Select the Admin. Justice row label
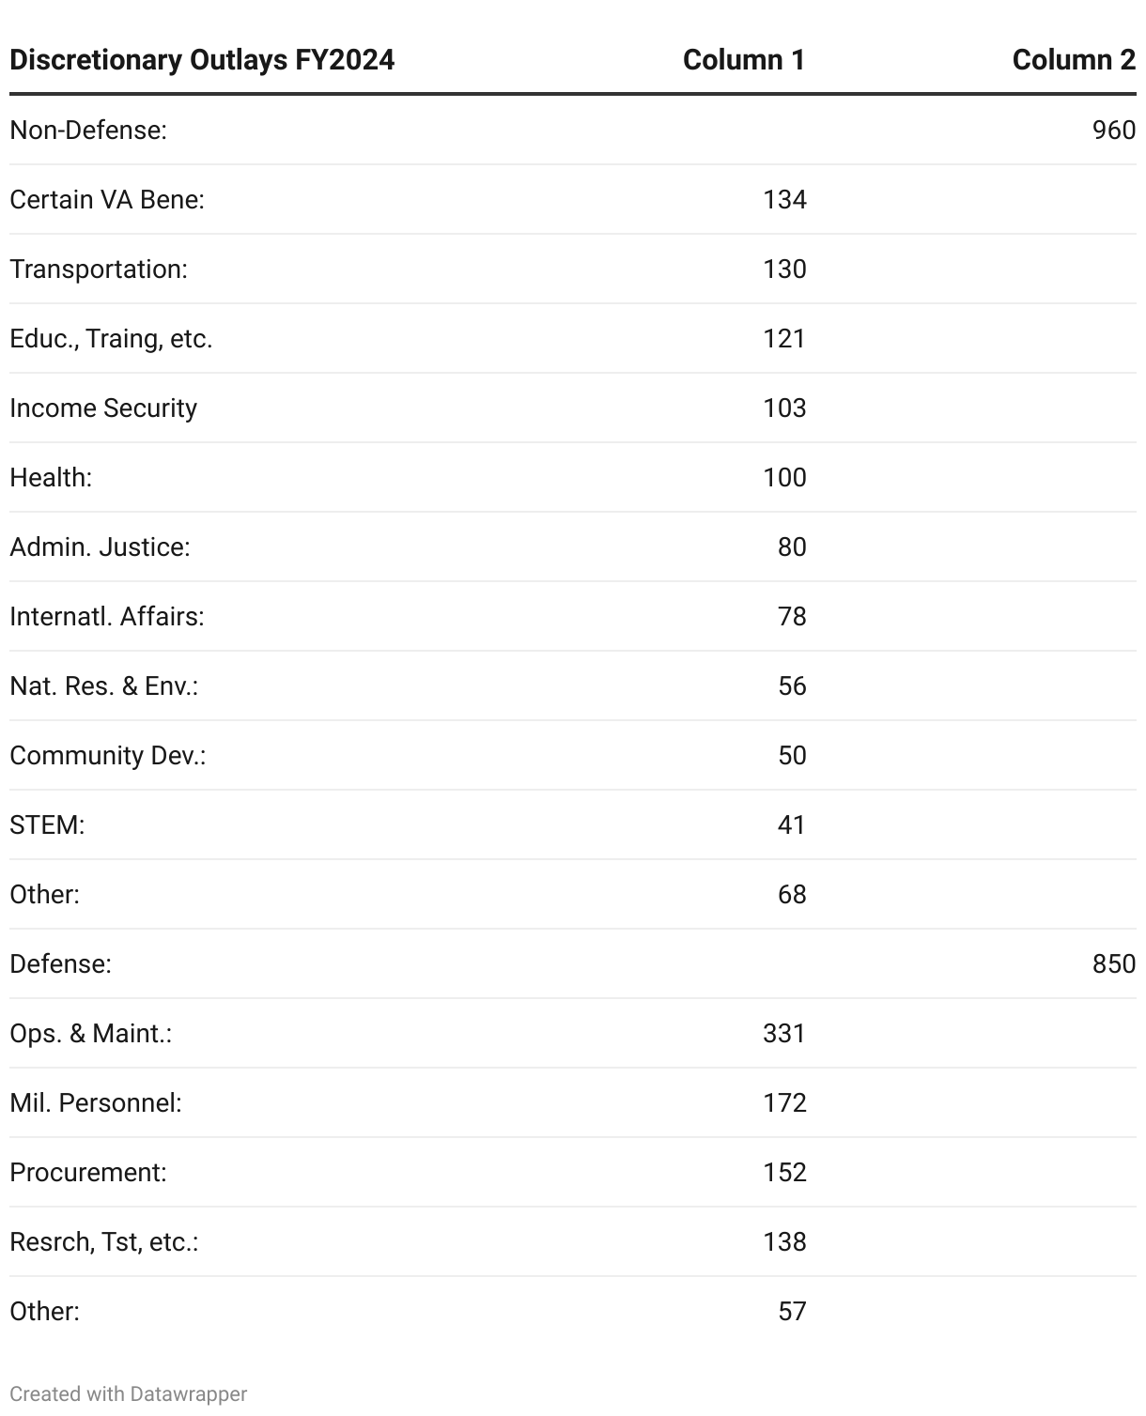 tap(100, 546)
